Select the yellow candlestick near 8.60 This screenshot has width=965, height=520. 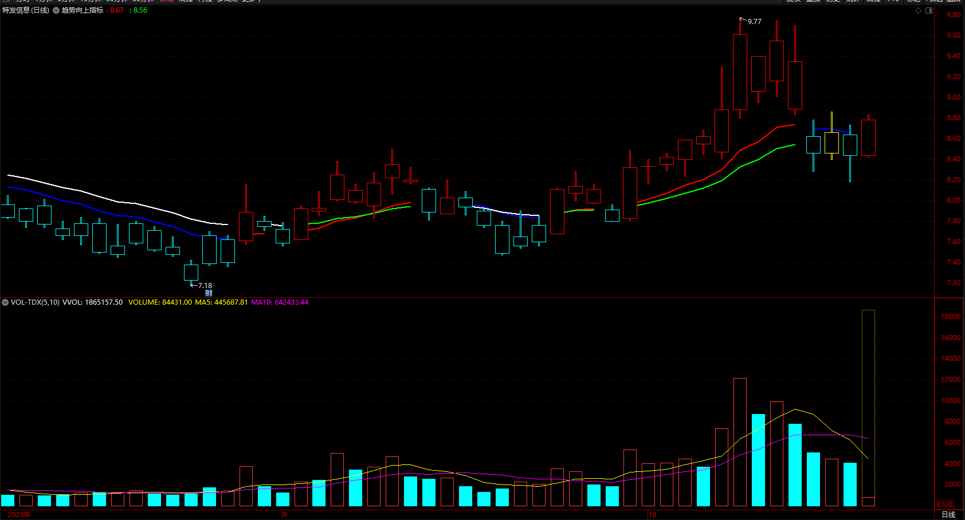832,136
